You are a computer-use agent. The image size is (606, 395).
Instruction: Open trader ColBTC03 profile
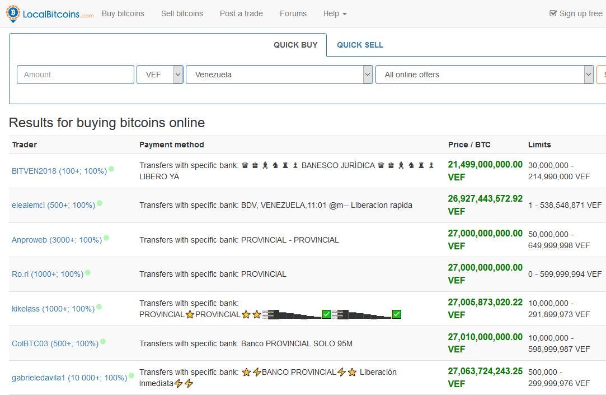(55, 343)
